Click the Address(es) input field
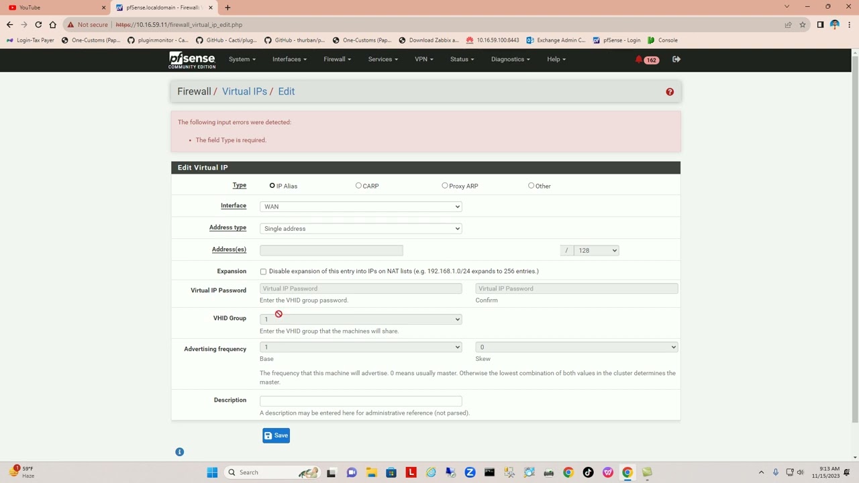 331,250
